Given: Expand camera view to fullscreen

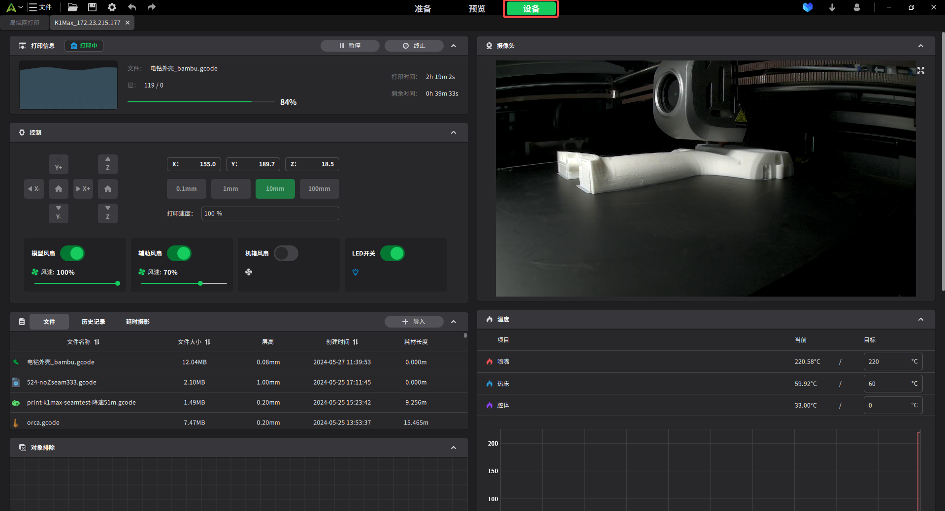Looking at the screenshot, I should 920,71.
